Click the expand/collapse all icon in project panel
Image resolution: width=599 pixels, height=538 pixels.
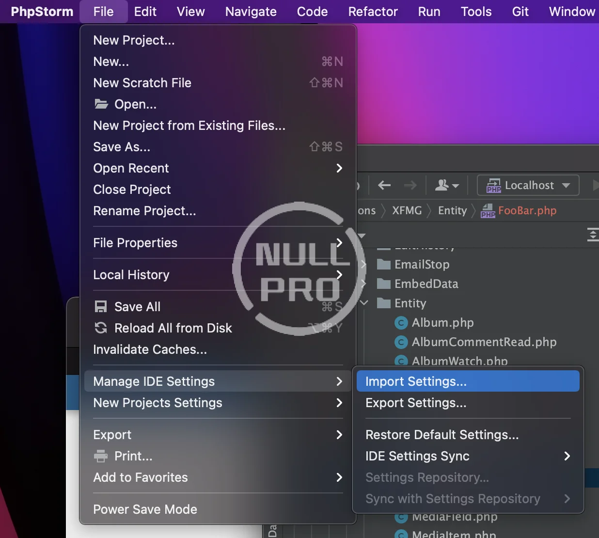pos(593,235)
